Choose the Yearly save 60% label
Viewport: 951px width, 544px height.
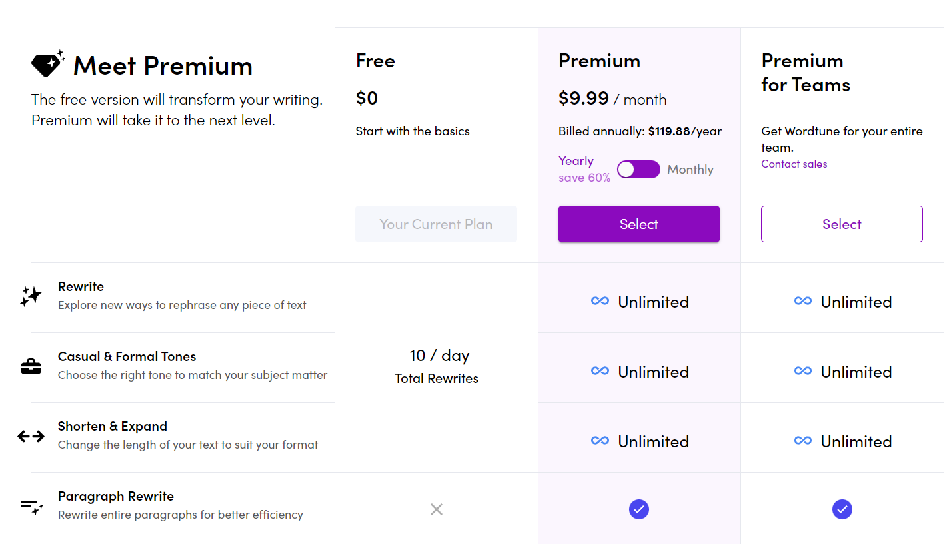pos(584,169)
